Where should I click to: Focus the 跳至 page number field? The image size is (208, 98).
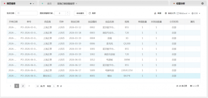pos(54,86)
